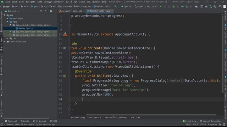Click the override gutter icon on line 13
This screenshot has width=227, height=127.
pos(65,48)
